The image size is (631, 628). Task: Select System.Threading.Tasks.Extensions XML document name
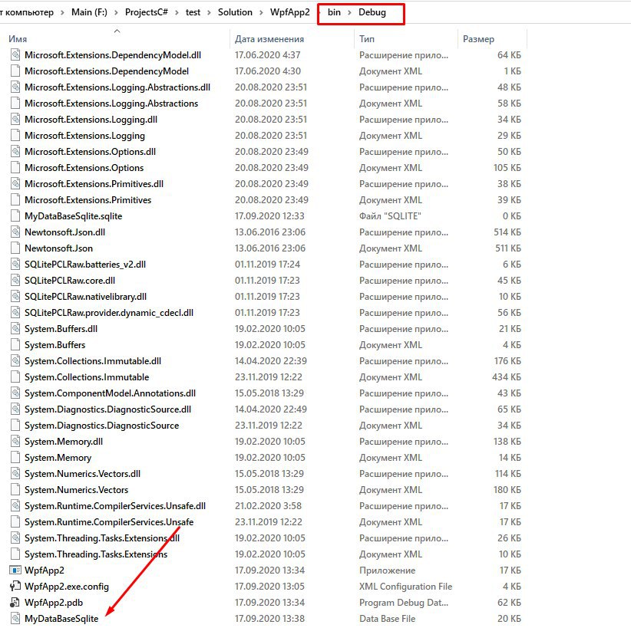click(x=96, y=554)
